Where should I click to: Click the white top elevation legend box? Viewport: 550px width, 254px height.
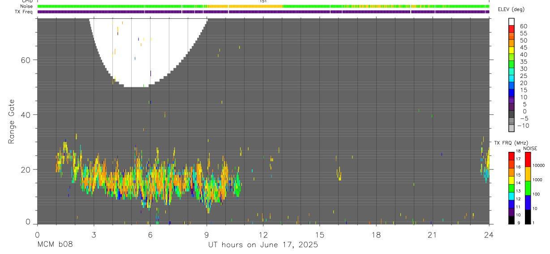511,22
